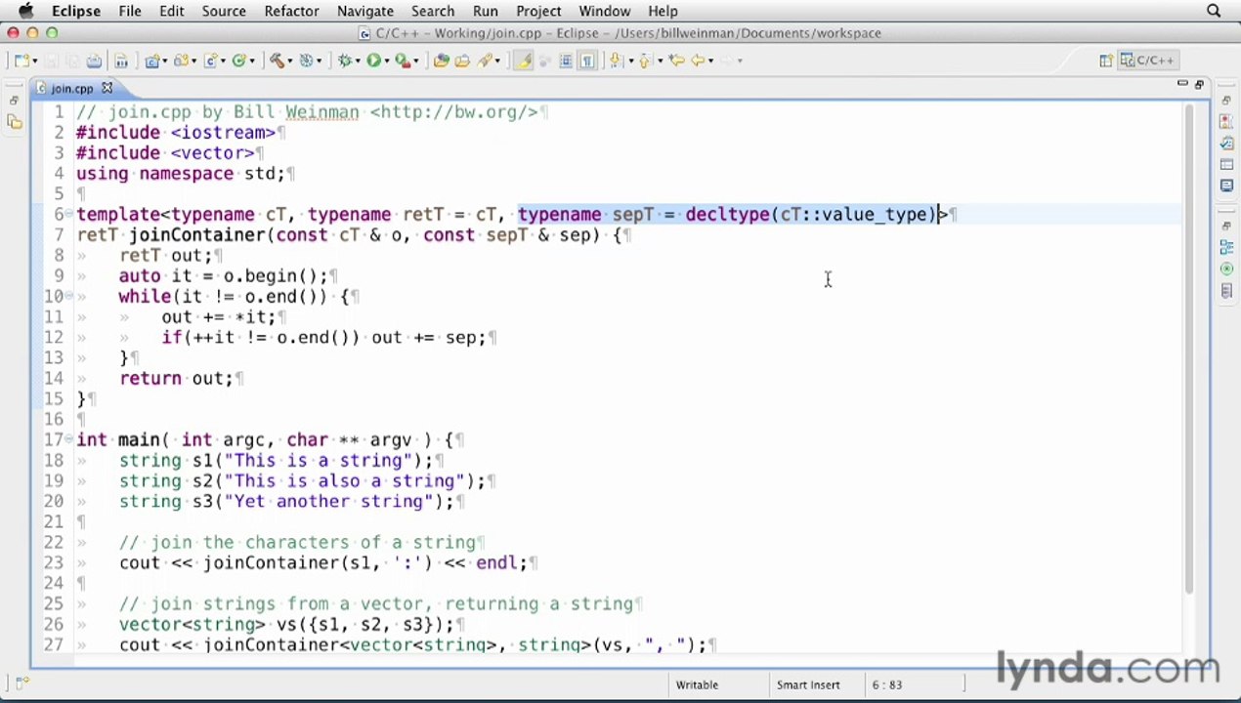
Task: Minimize the editor area
Action: coord(1182,85)
